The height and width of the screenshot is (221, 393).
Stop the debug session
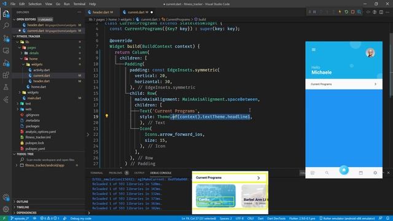click(352, 12)
